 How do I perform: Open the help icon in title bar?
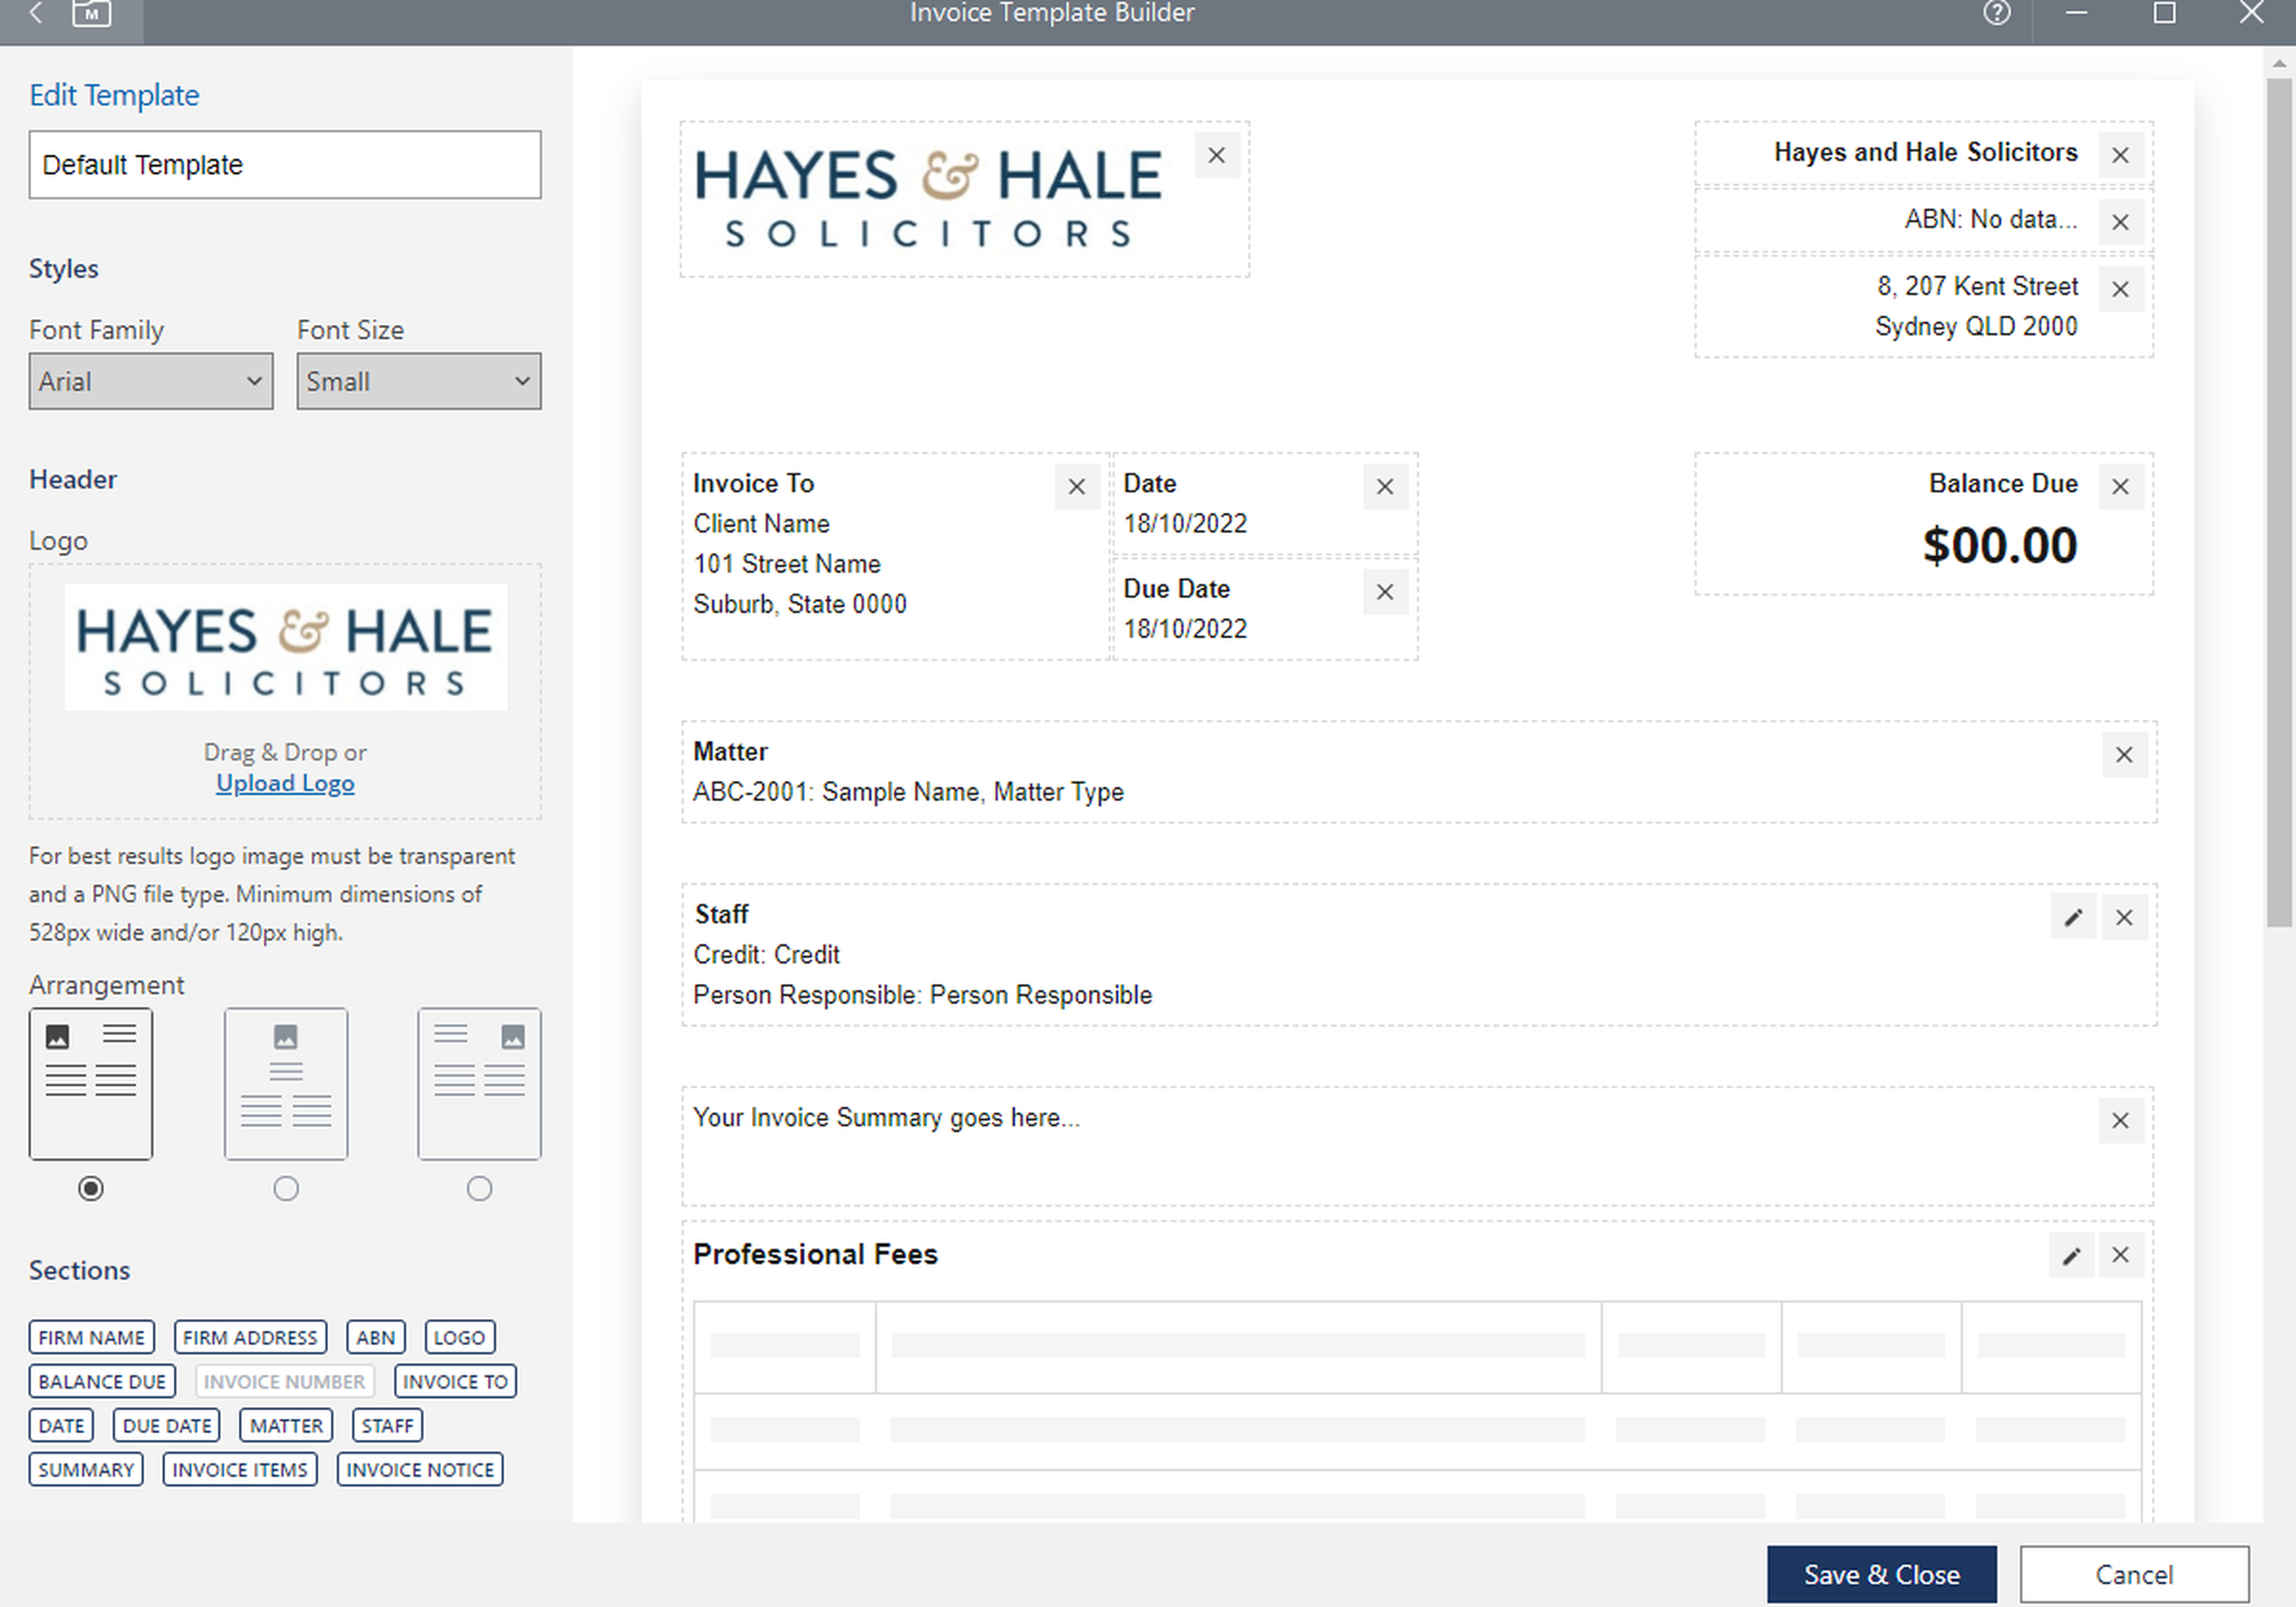[x=1996, y=13]
